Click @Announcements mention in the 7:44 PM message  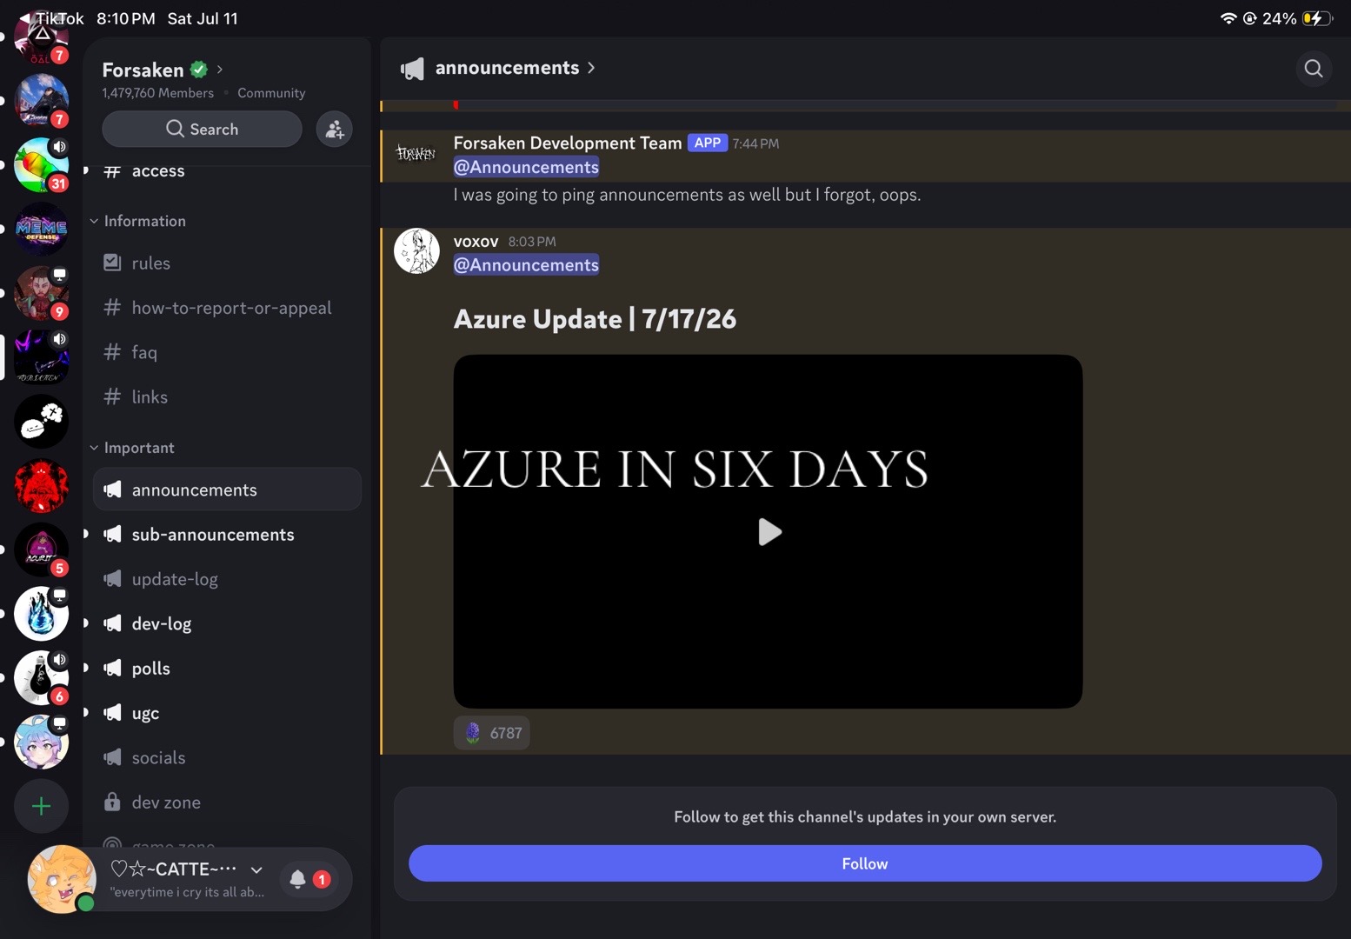coord(526,167)
